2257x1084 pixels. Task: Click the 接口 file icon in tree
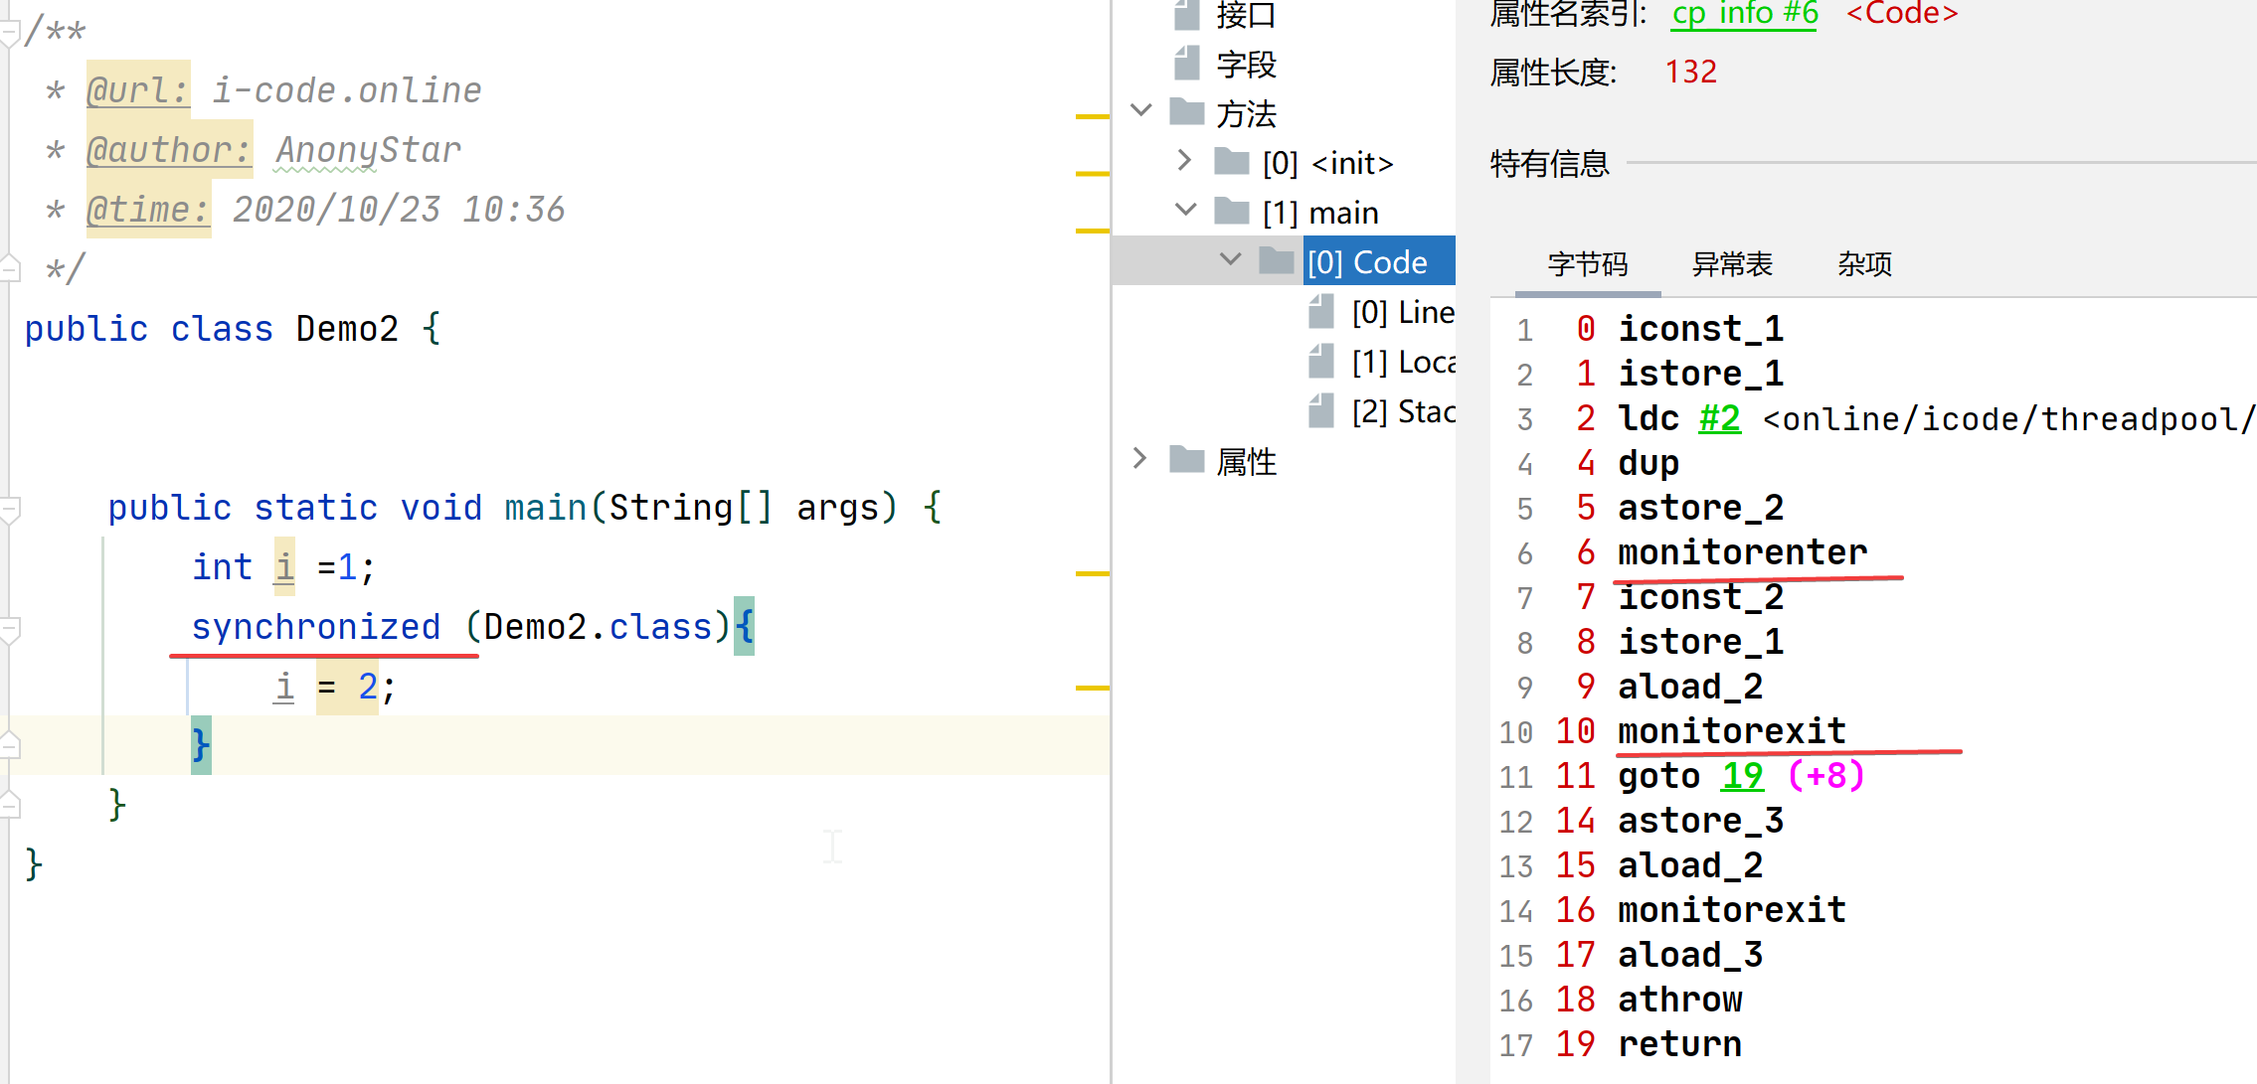pos(1186,15)
